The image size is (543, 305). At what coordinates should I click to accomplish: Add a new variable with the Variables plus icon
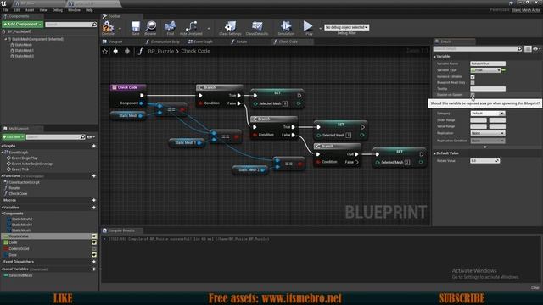(94, 208)
